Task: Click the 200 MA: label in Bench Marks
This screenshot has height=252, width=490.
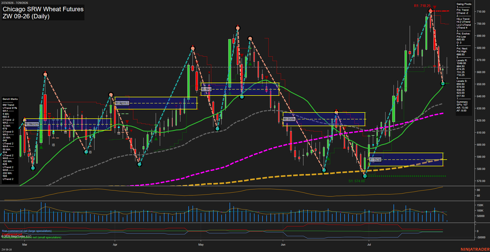Action: (7, 173)
